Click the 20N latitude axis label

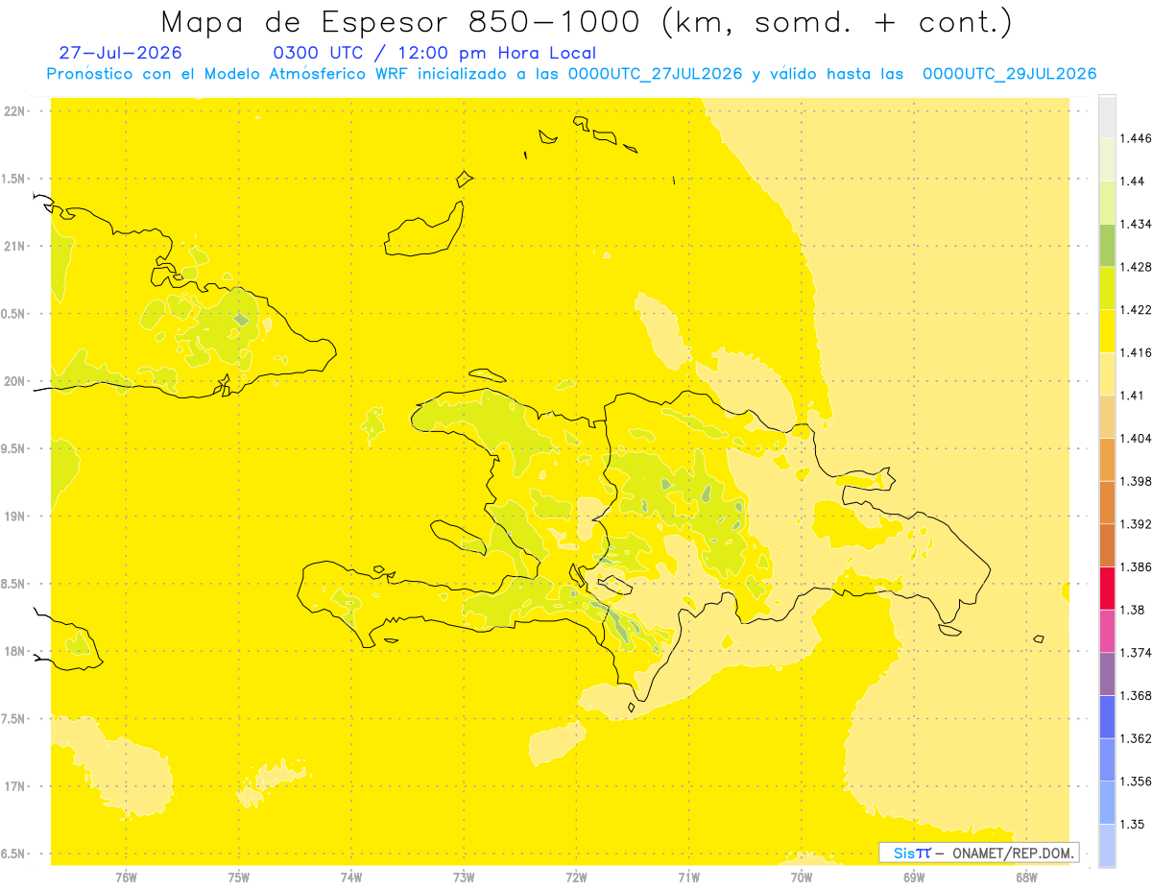pyautogui.click(x=13, y=381)
